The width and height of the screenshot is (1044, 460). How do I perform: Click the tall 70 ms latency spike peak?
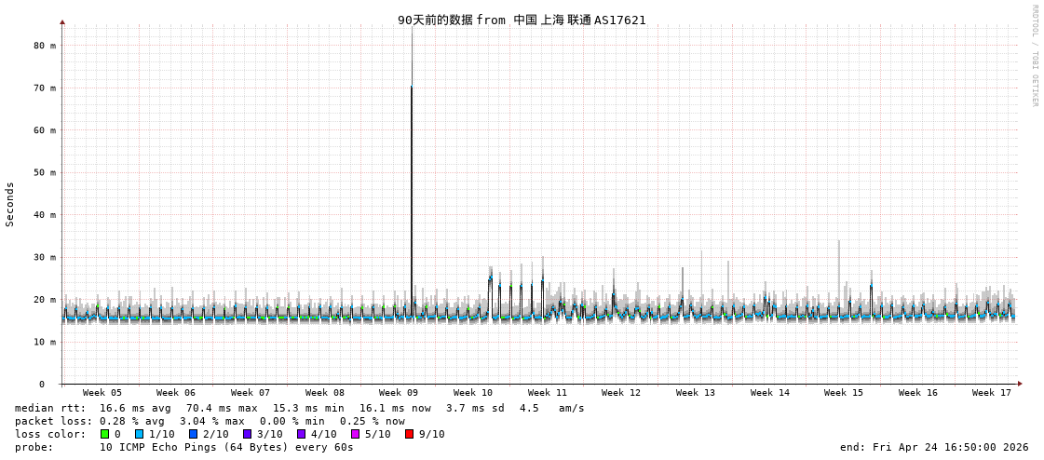tap(412, 88)
